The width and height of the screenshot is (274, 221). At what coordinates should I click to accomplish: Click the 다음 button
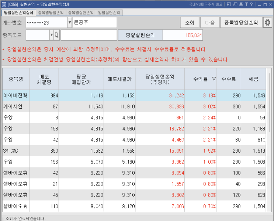(210, 23)
